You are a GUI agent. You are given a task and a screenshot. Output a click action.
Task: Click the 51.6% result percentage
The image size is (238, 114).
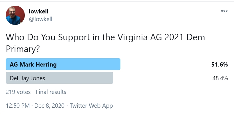(x=219, y=65)
